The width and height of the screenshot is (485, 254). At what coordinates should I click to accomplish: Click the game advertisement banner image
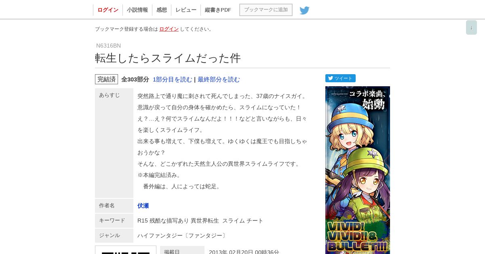tap(358, 170)
